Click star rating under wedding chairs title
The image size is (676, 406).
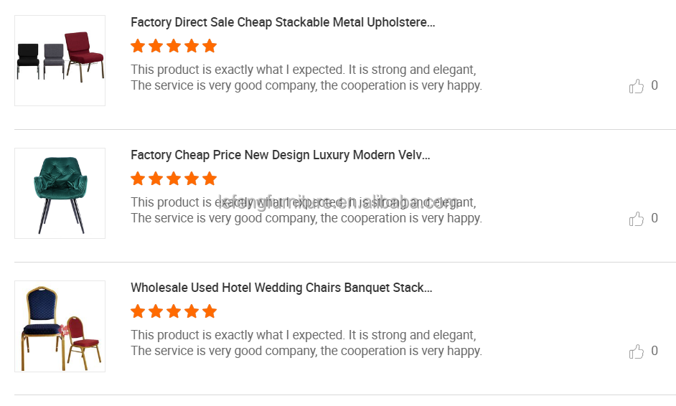[174, 311]
